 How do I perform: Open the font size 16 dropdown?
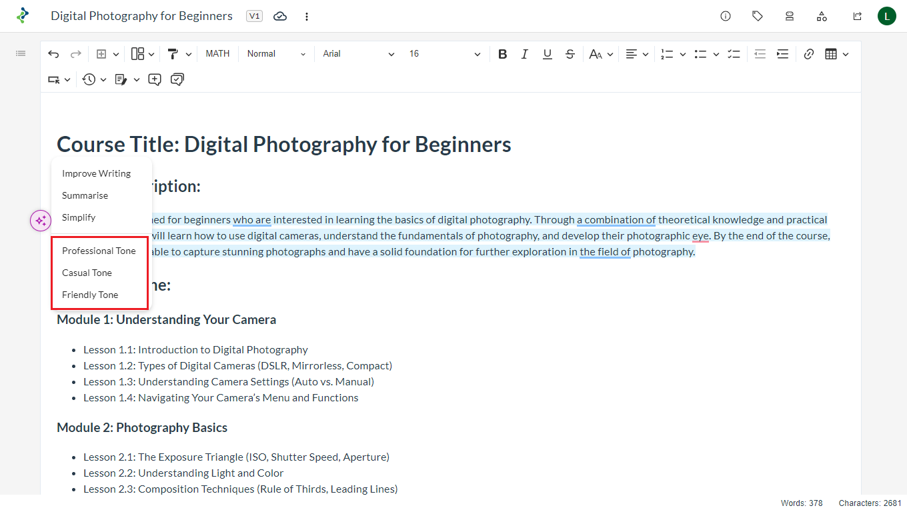point(444,54)
